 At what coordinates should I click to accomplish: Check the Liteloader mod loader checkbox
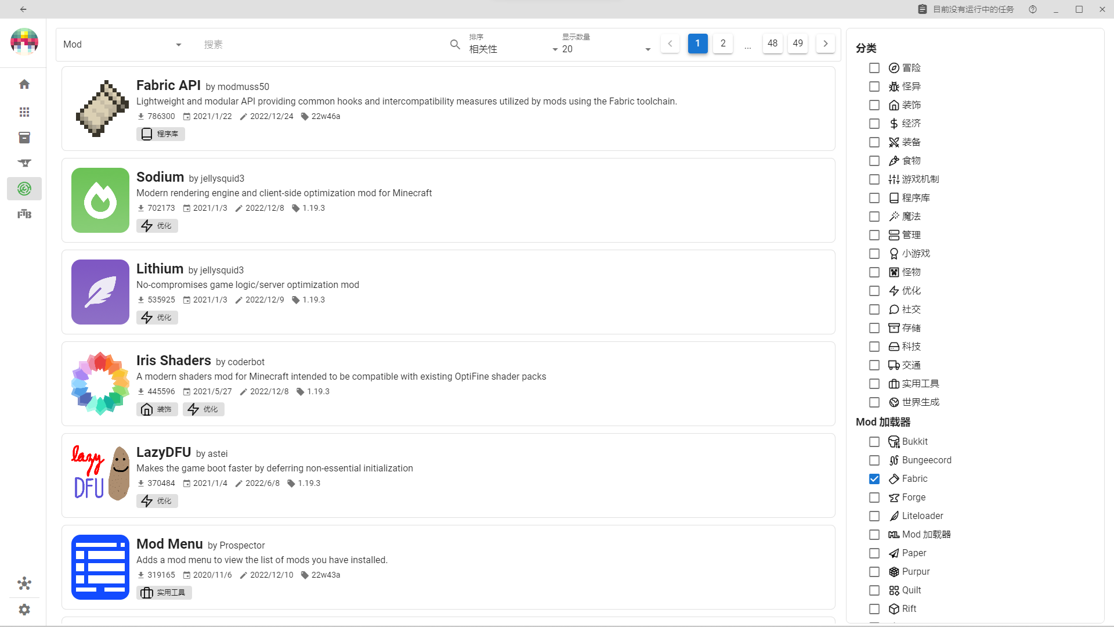click(x=874, y=516)
